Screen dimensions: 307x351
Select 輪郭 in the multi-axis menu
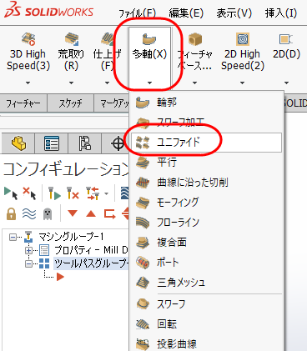pyautogui.click(x=206, y=103)
